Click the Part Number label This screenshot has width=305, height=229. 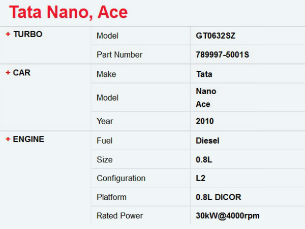click(119, 54)
